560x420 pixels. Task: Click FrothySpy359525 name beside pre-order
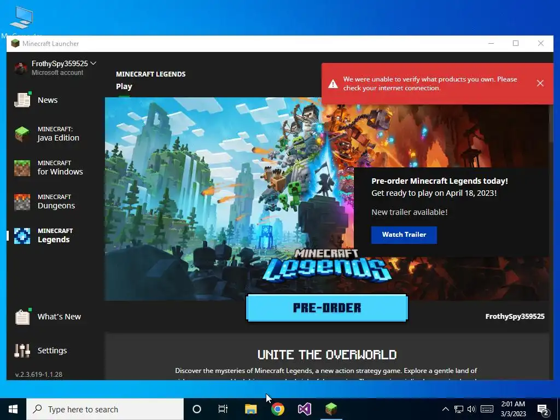(x=515, y=317)
